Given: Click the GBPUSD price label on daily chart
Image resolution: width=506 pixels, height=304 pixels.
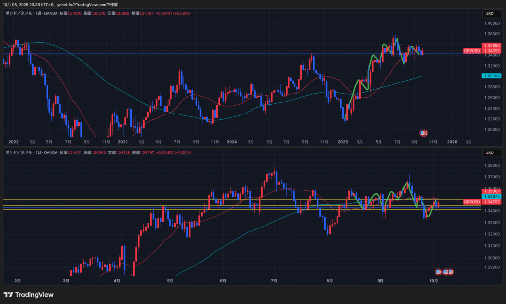Looking at the screenshot, I should [x=472, y=202].
